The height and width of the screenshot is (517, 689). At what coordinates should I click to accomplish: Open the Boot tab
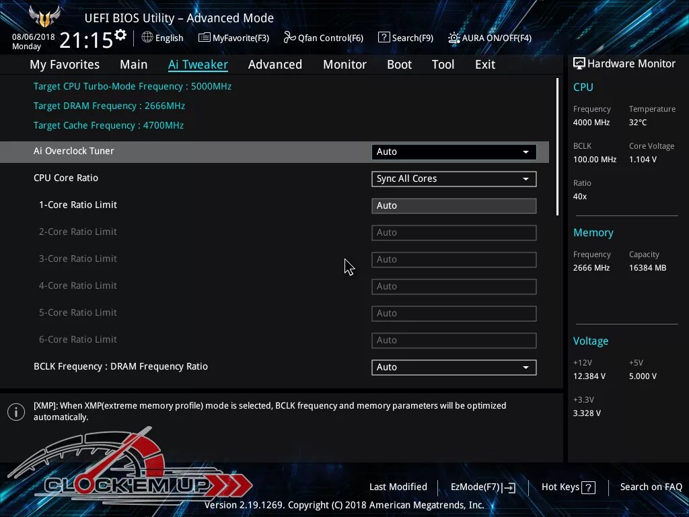point(399,65)
